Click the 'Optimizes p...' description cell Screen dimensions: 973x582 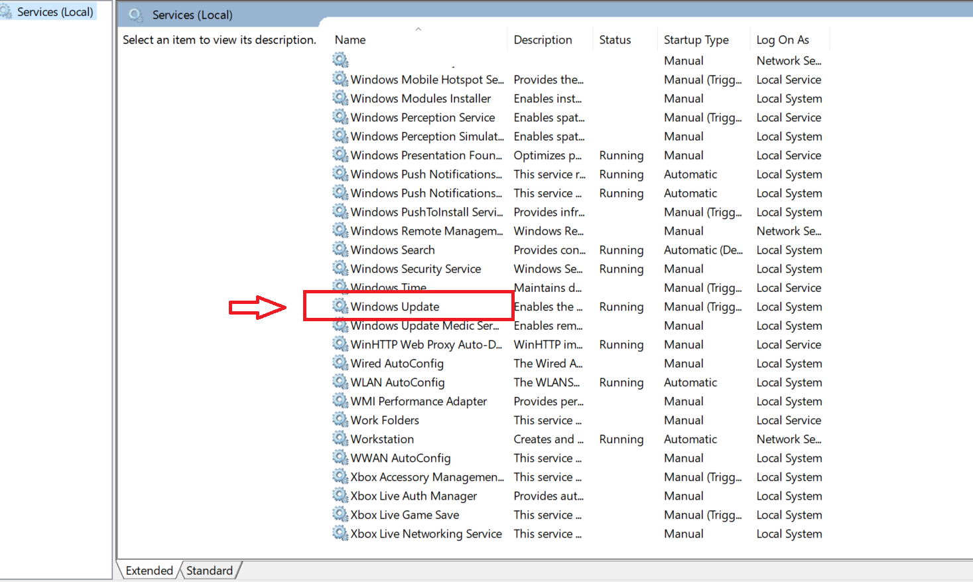click(x=548, y=155)
